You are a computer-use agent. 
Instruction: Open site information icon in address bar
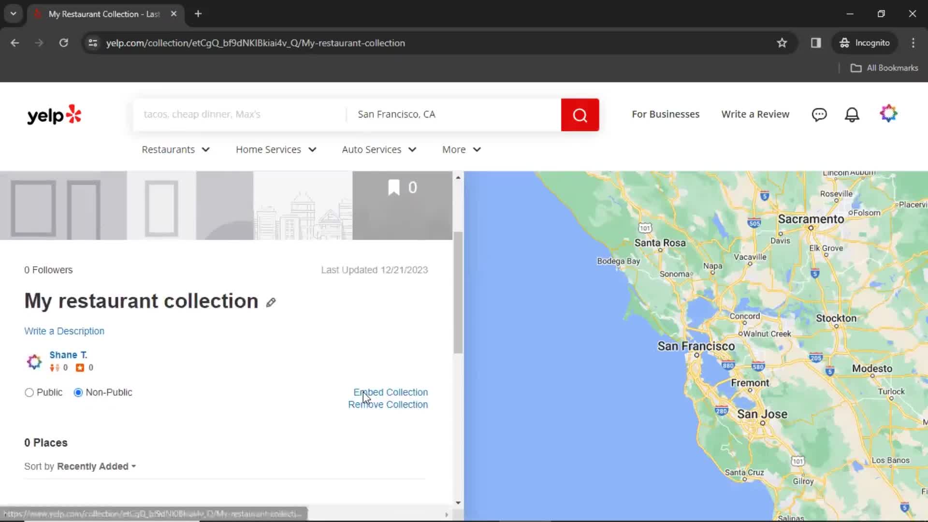[x=93, y=43]
